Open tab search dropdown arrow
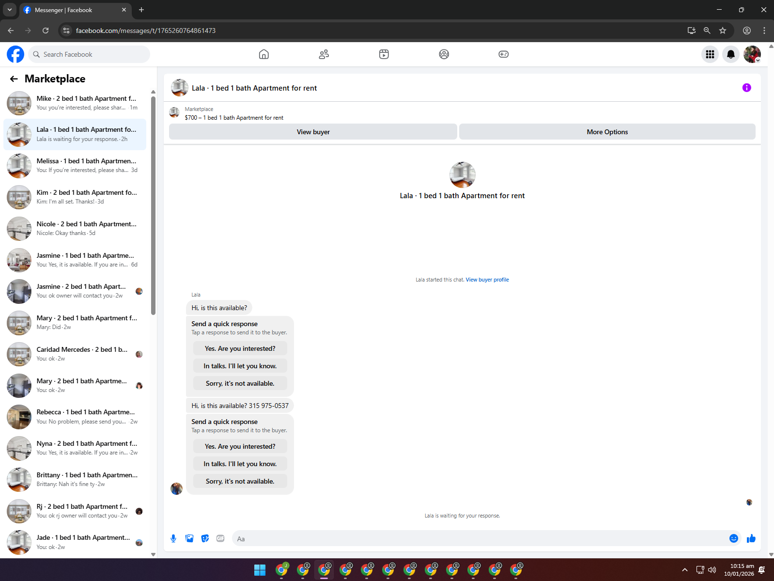The width and height of the screenshot is (774, 581). click(x=9, y=10)
